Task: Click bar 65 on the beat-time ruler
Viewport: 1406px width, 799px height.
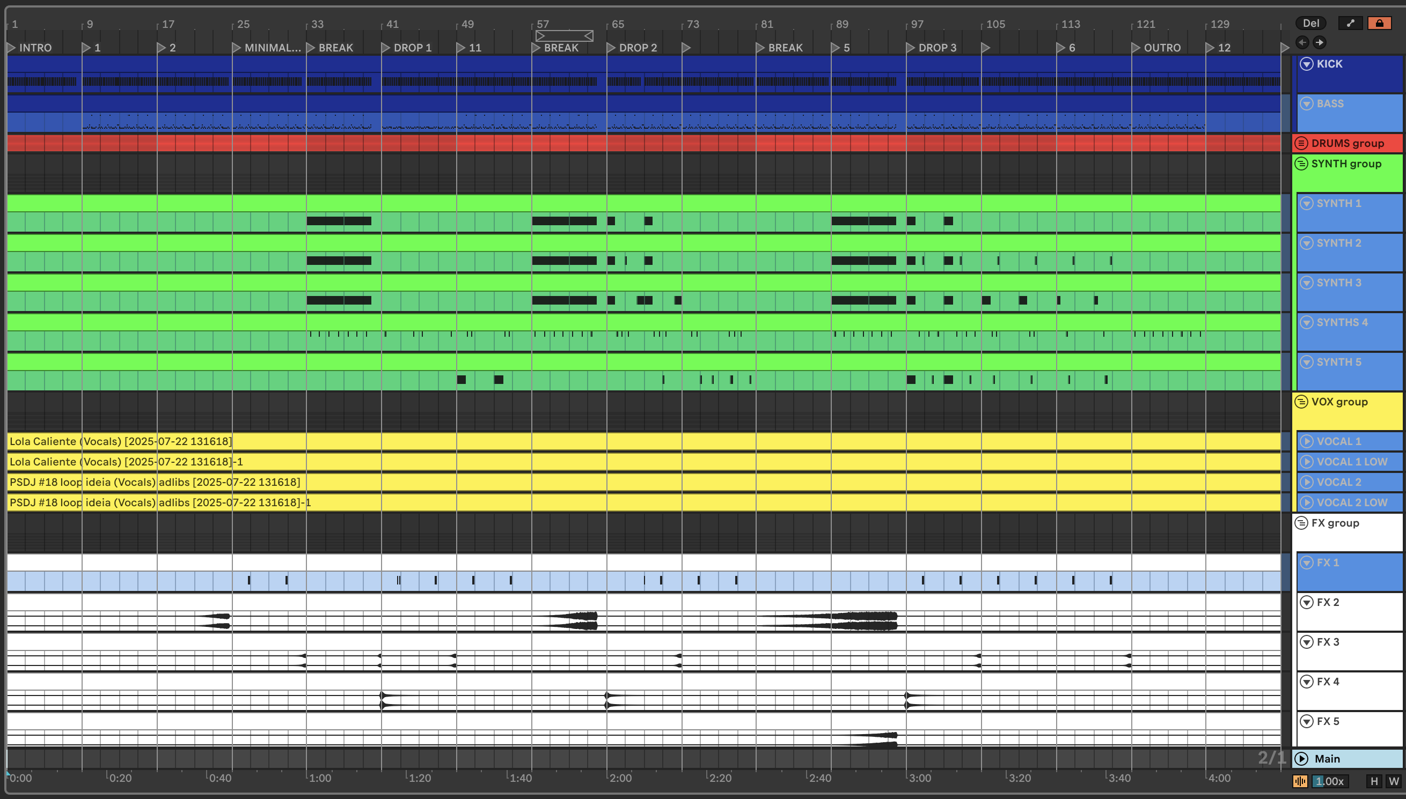Action: pyautogui.click(x=618, y=24)
